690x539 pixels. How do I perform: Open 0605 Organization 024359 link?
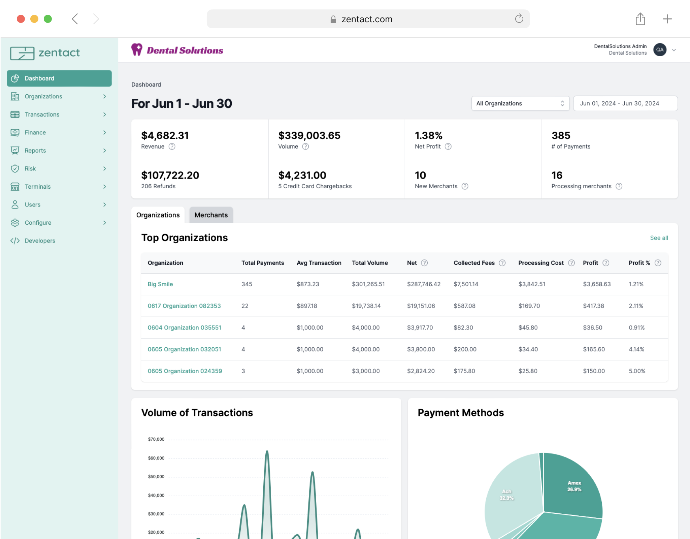tap(185, 371)
